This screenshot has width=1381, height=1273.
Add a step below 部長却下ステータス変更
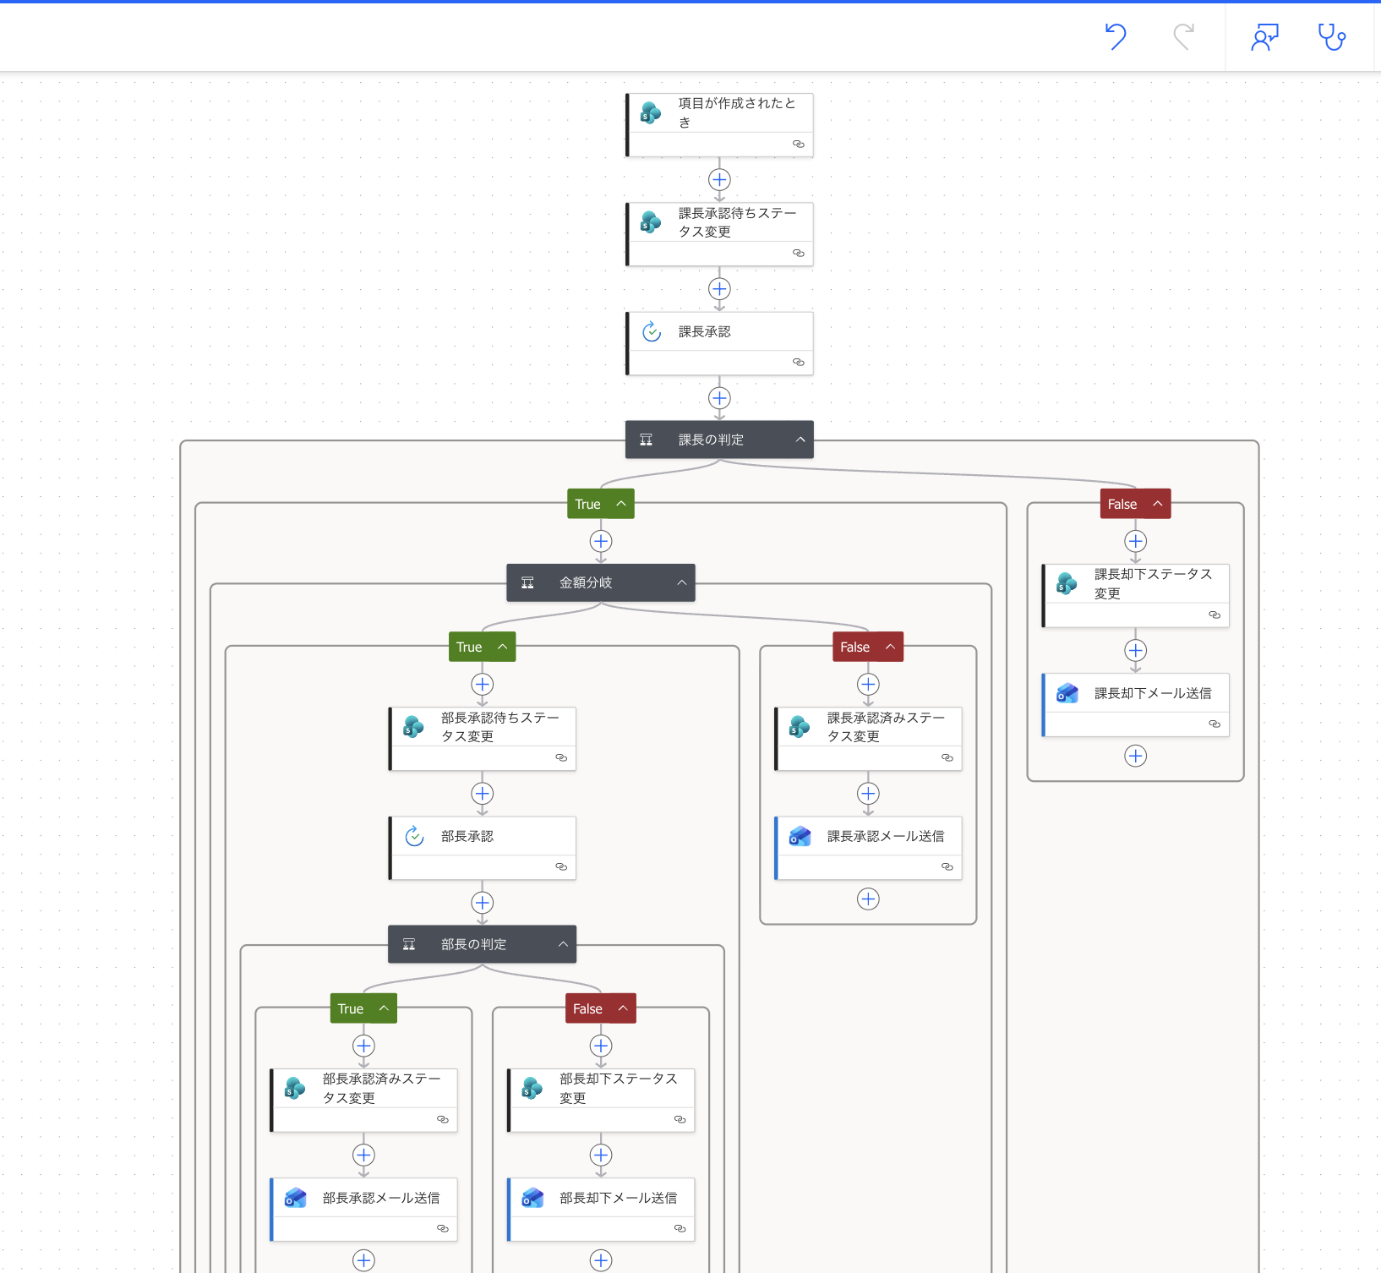[x=601, y=1155]
